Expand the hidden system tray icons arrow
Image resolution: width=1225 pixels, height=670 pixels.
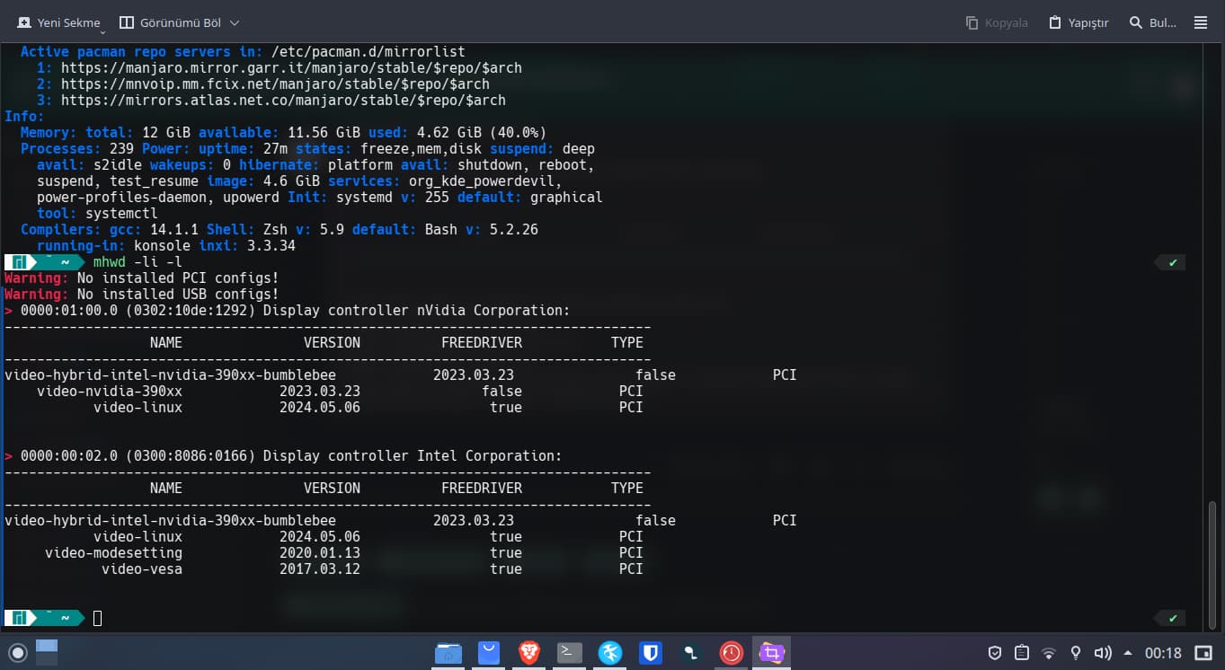(x=1128, y=653)
